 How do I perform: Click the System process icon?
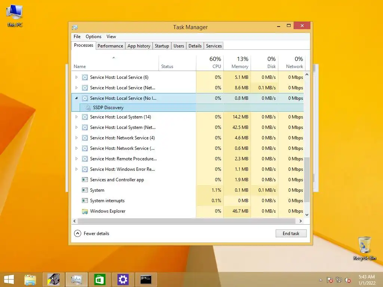pos(85,190)
